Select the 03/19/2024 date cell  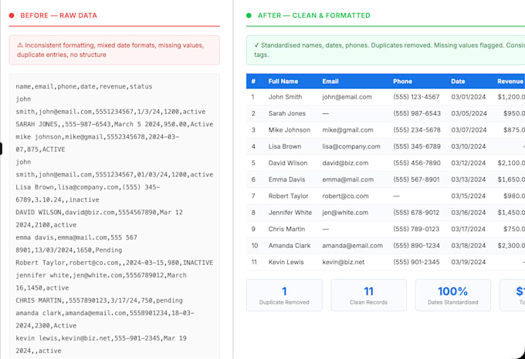pos(468,262)
